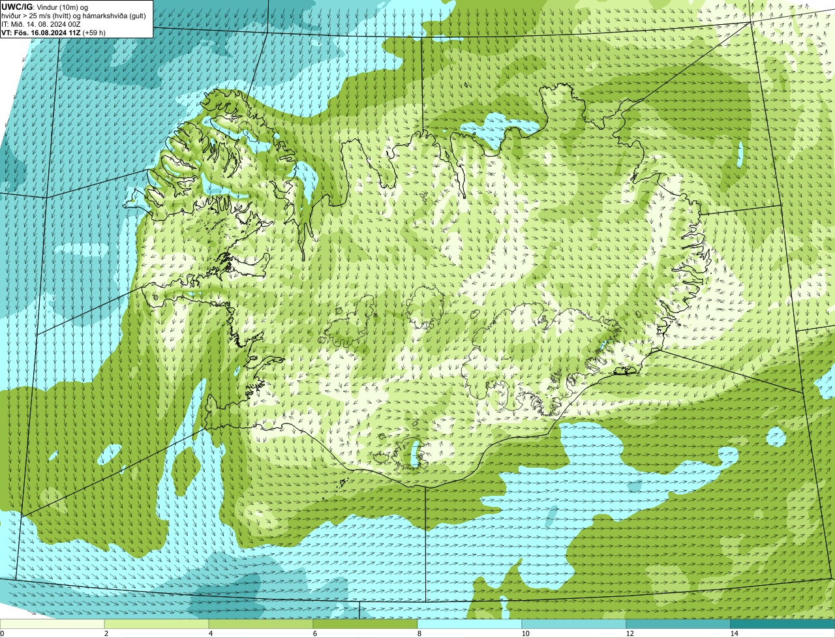Click the darkest teal swatch above 14 m/s

(783, 624)
